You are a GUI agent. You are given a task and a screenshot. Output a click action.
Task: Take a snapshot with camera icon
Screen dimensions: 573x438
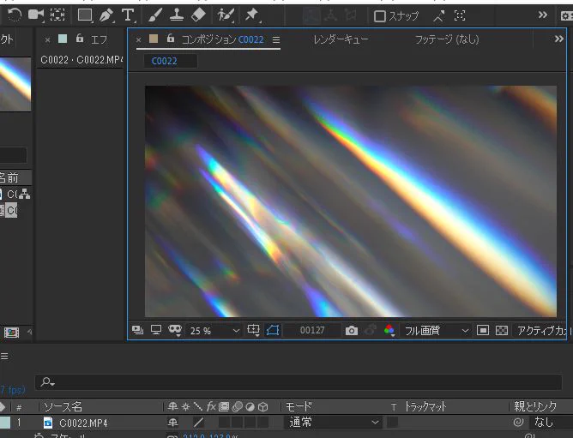pos(351,331)
